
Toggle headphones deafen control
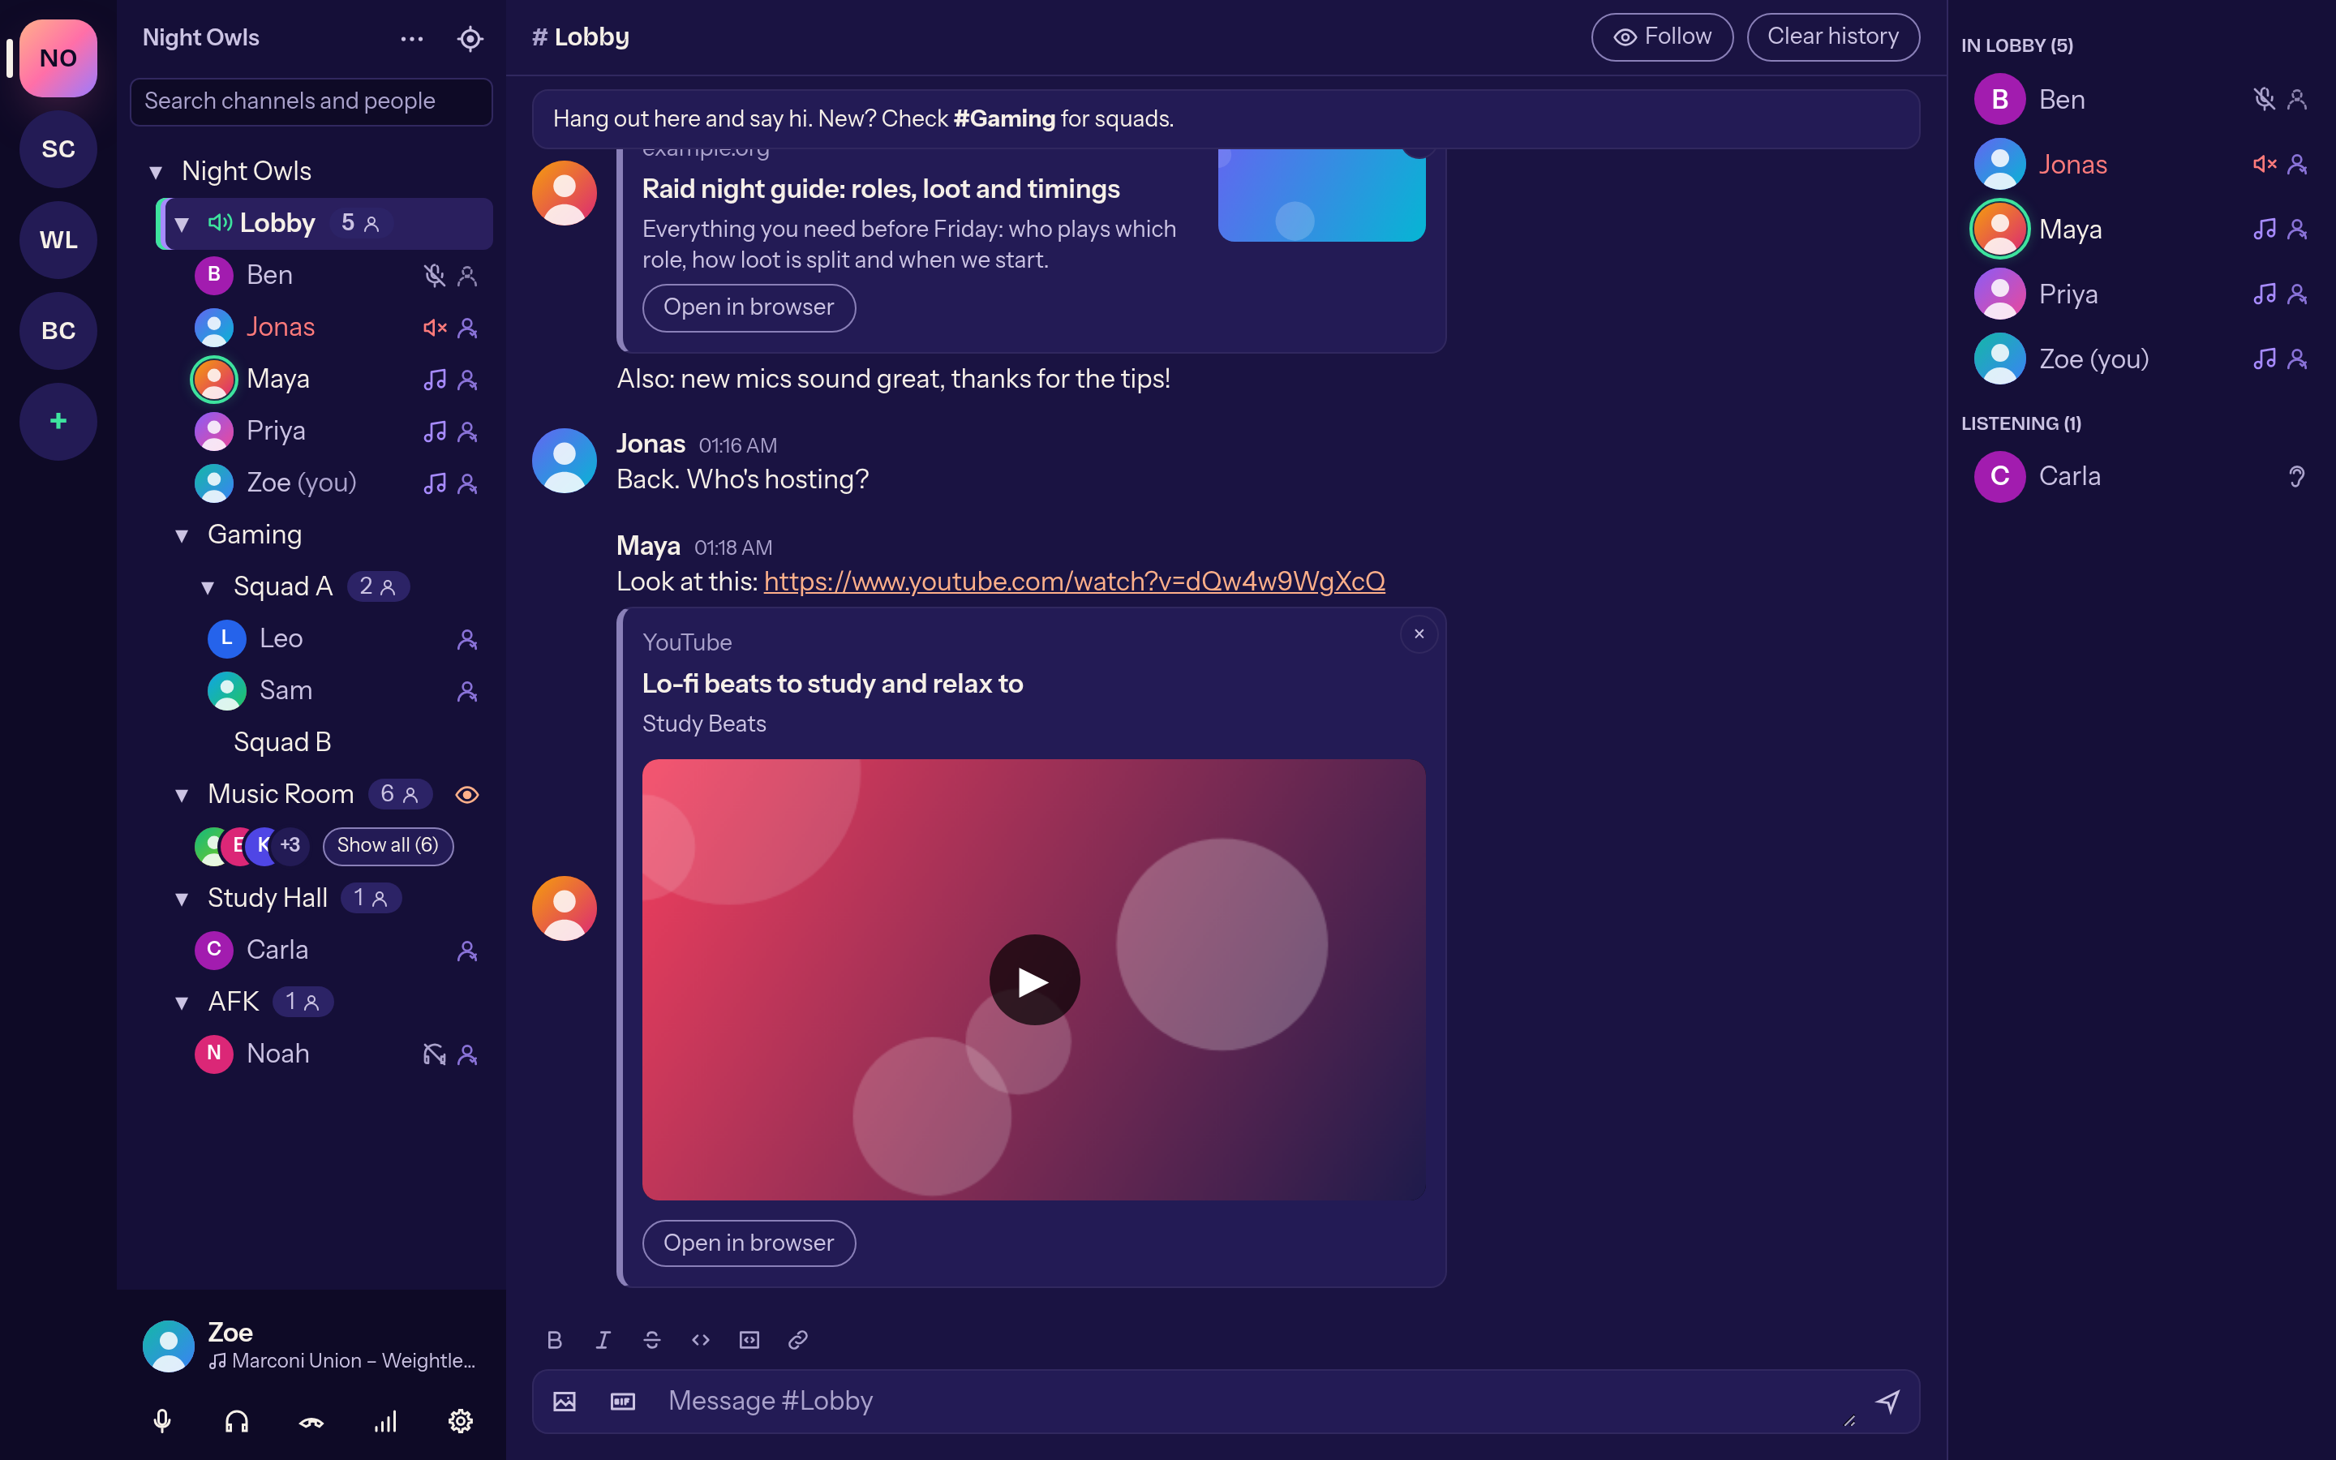(237, 1420)
